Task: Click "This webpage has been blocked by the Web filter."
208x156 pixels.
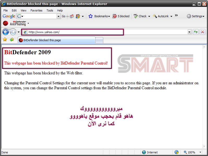Action: (x=44, y=73)
